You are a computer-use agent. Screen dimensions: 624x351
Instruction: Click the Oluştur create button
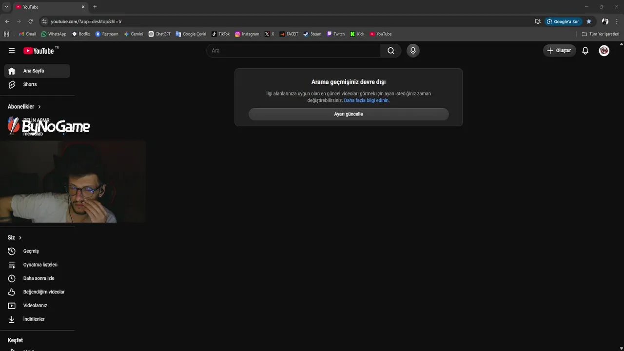tap(560, 51)
